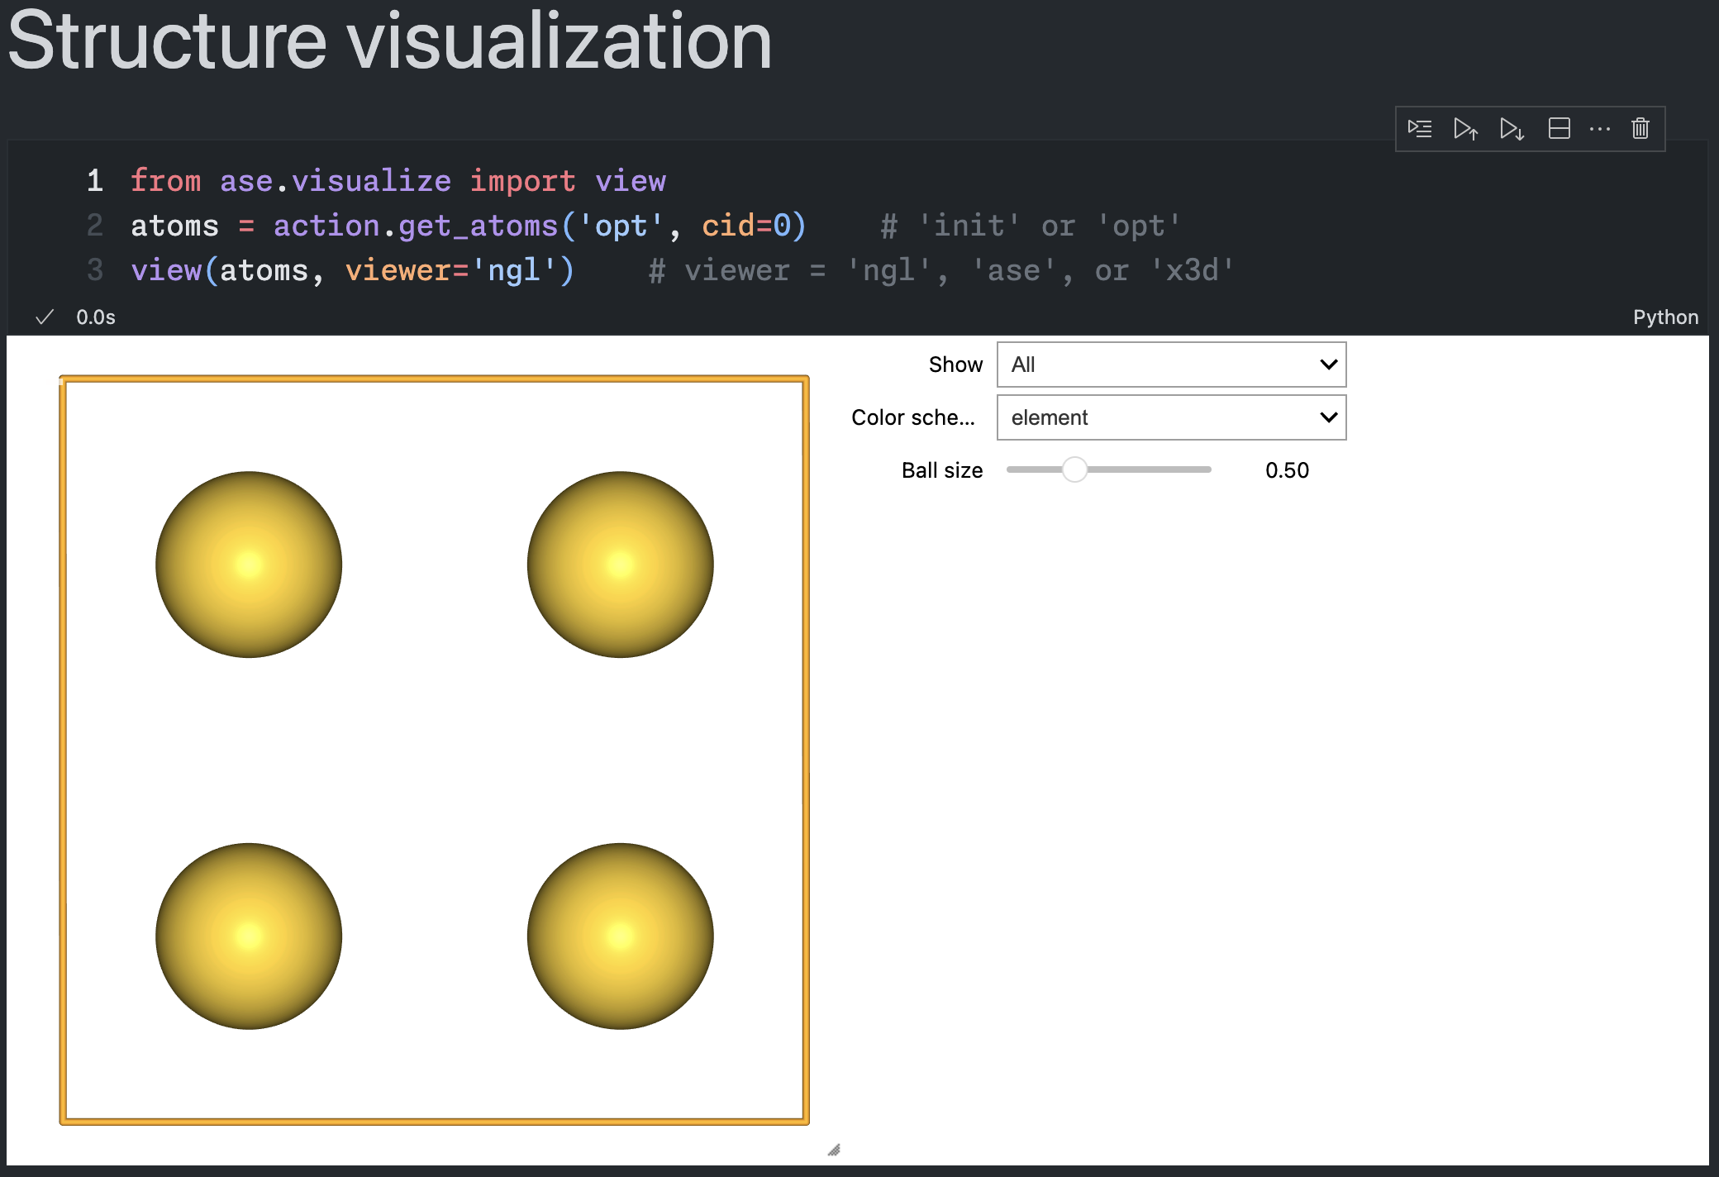Click the Run by Line icon
Screen dimensions: 1719x1177
pos(1420,129)
